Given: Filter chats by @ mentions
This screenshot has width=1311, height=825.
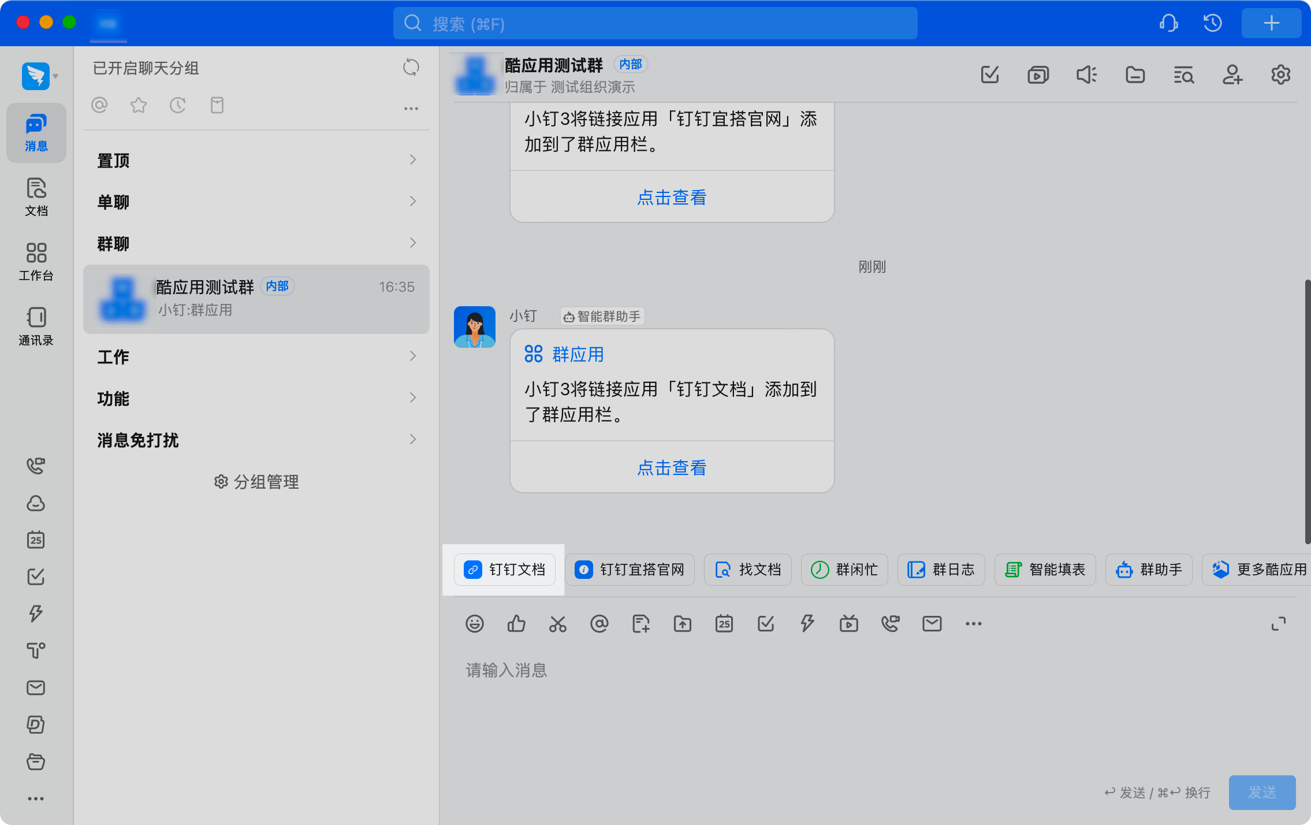Looking at the screenshot, I should 99,105.
